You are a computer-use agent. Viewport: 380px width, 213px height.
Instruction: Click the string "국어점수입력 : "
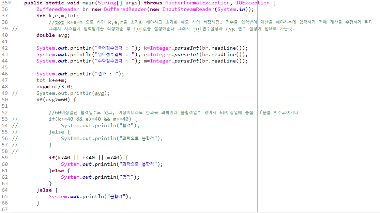[x=115, y=48]
